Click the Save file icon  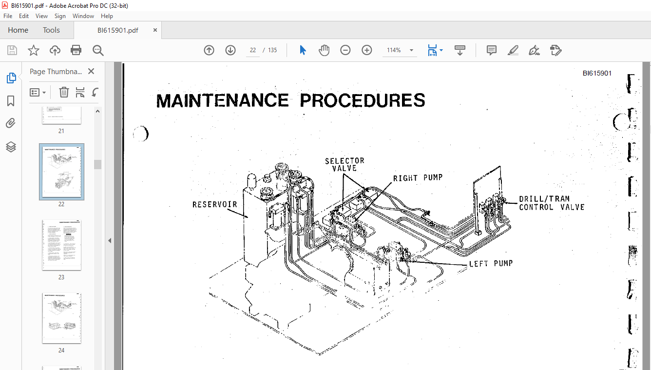[x=12, y=50]
